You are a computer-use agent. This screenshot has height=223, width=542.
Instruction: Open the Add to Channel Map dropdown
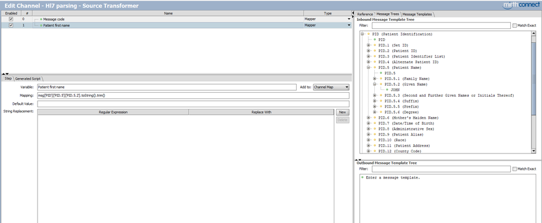(x=331, y=87)
